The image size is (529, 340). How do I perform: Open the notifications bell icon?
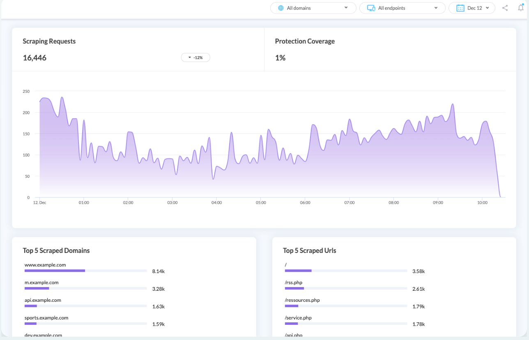(x=520, y=8)
